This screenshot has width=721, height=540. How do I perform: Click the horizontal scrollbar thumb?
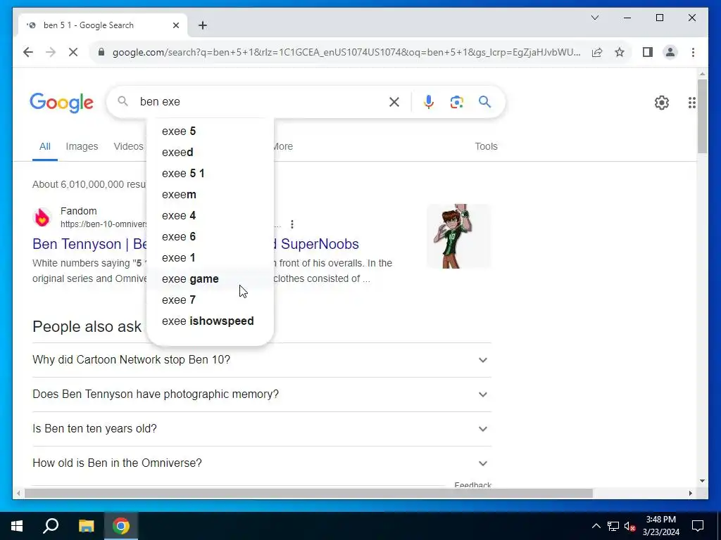pyautogui.click(x=308, y=493)
